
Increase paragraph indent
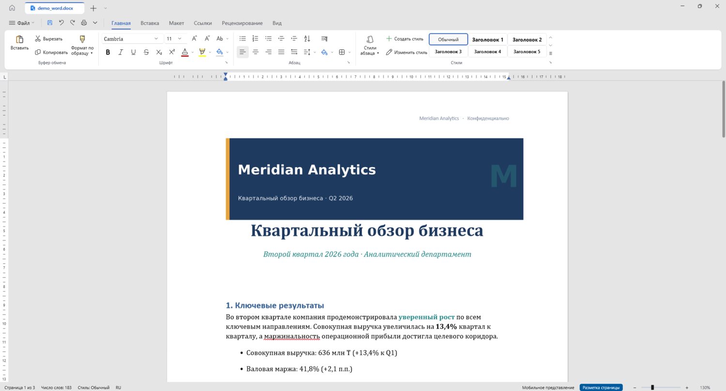[294, 39]
